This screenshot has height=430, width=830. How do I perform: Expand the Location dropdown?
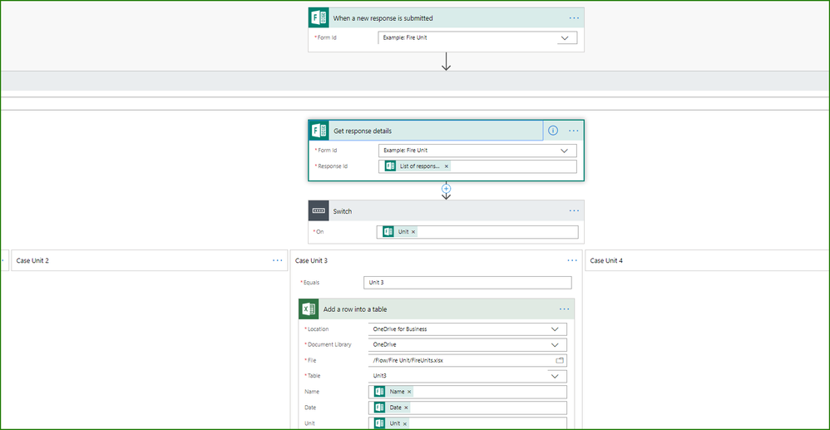coord(555,329)
